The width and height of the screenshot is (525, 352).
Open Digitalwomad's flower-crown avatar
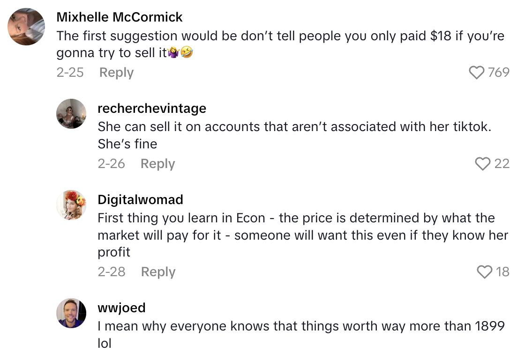pos(71,205)
